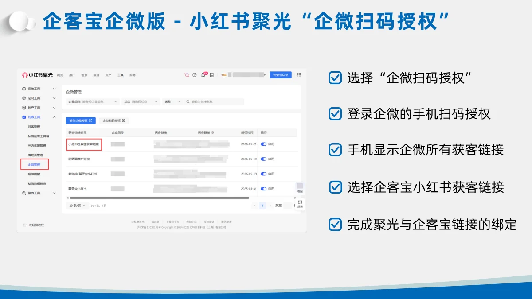532x299 pixels.
Task: Disable the 小红书企客宝获客链接 启用 switch
Action: point(264,144)
